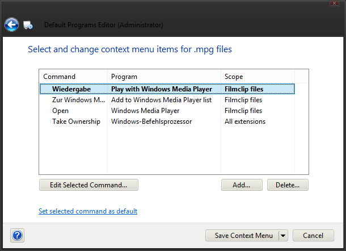Select the Zur Windows M... command row
Image resolution: width=346 pixels, height=251 pixels.
167,100
